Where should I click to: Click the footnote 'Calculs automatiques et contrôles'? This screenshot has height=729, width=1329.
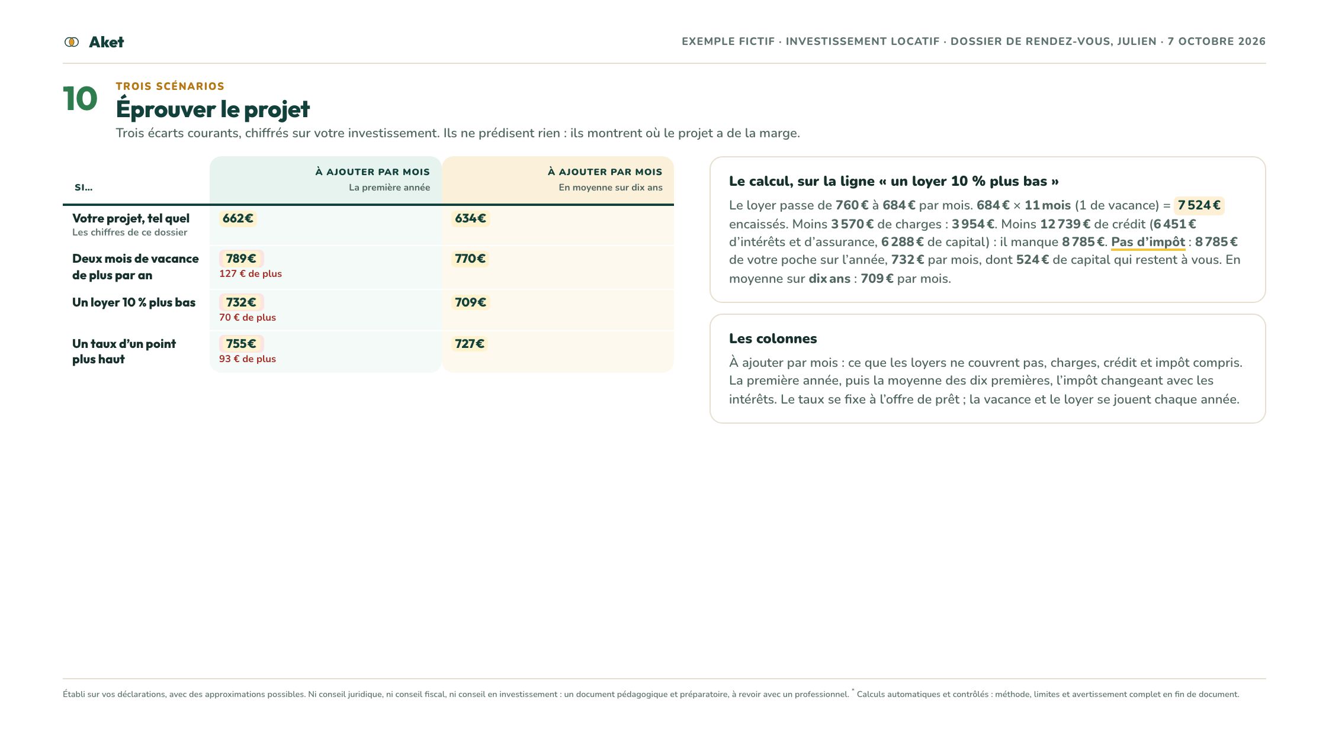click(1048, 695)
